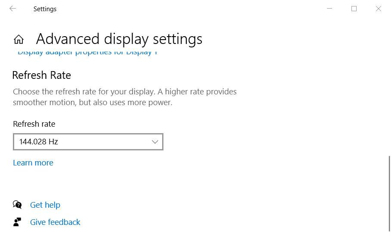Minimize the Settings window
391x240 pixels.
[x=329, y=9]
